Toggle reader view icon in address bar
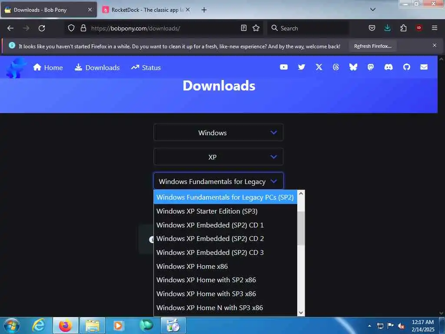The height and width of the screenshot is (334, 445). tap(243, 28)
